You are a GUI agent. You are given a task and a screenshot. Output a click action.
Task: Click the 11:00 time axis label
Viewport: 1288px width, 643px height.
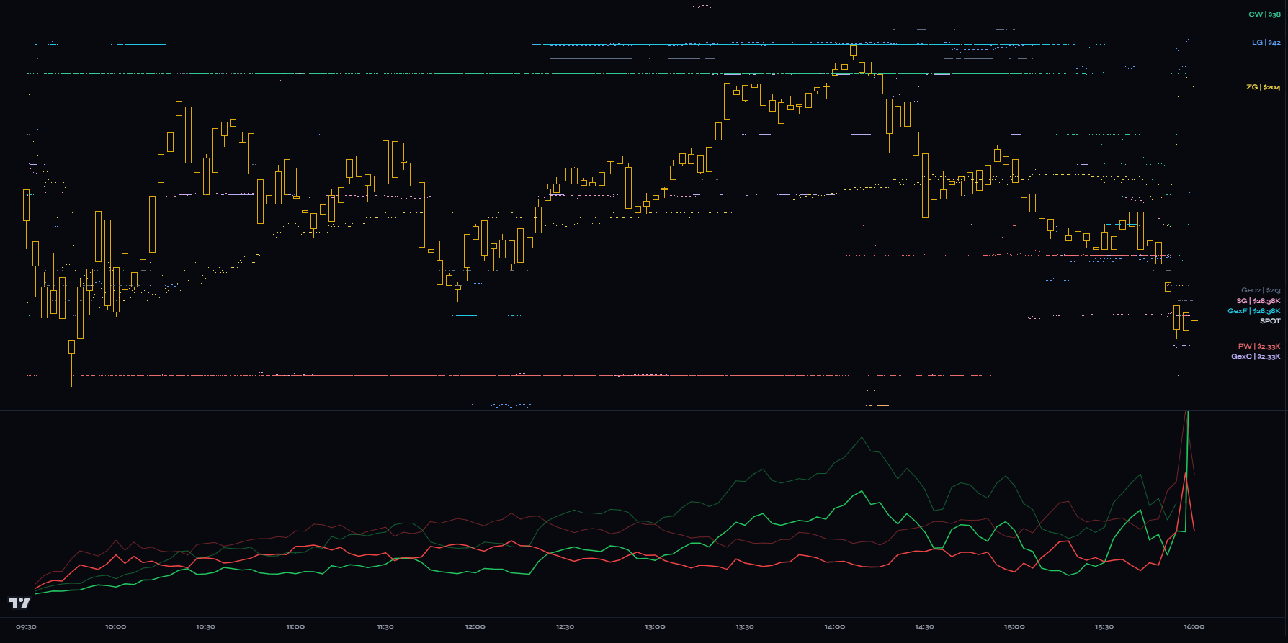(295, 626)
